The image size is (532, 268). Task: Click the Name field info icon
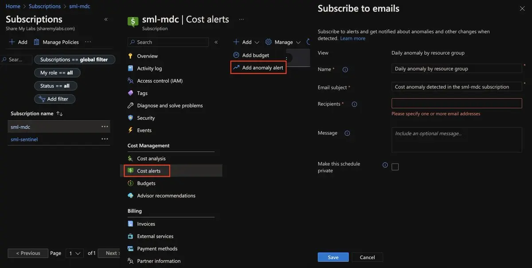[x=345, y=70]
